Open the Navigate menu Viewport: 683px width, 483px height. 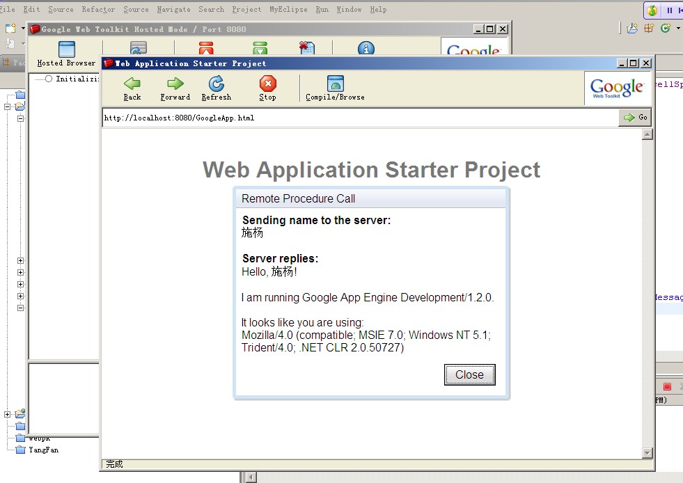pos(173,9)
